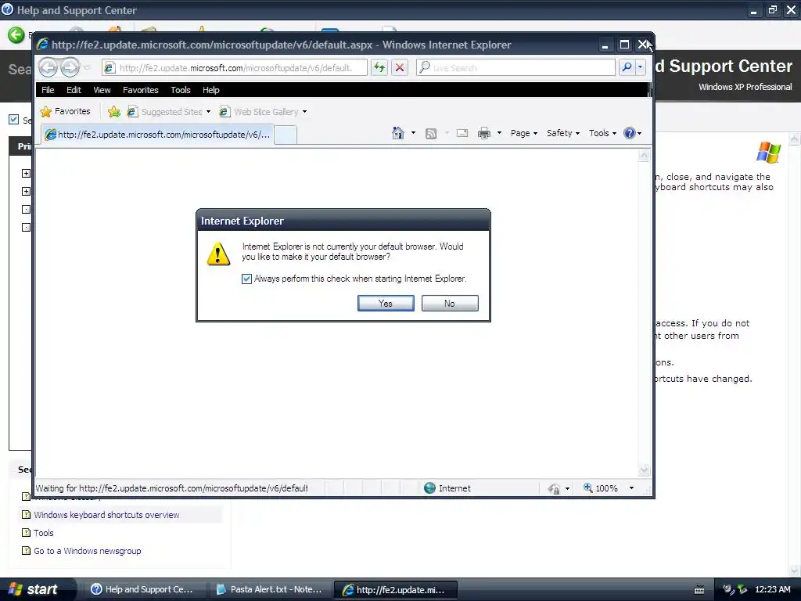Click the keyboard icon in system tray
This screenshot has height=601, width=801.
[700, 590]
